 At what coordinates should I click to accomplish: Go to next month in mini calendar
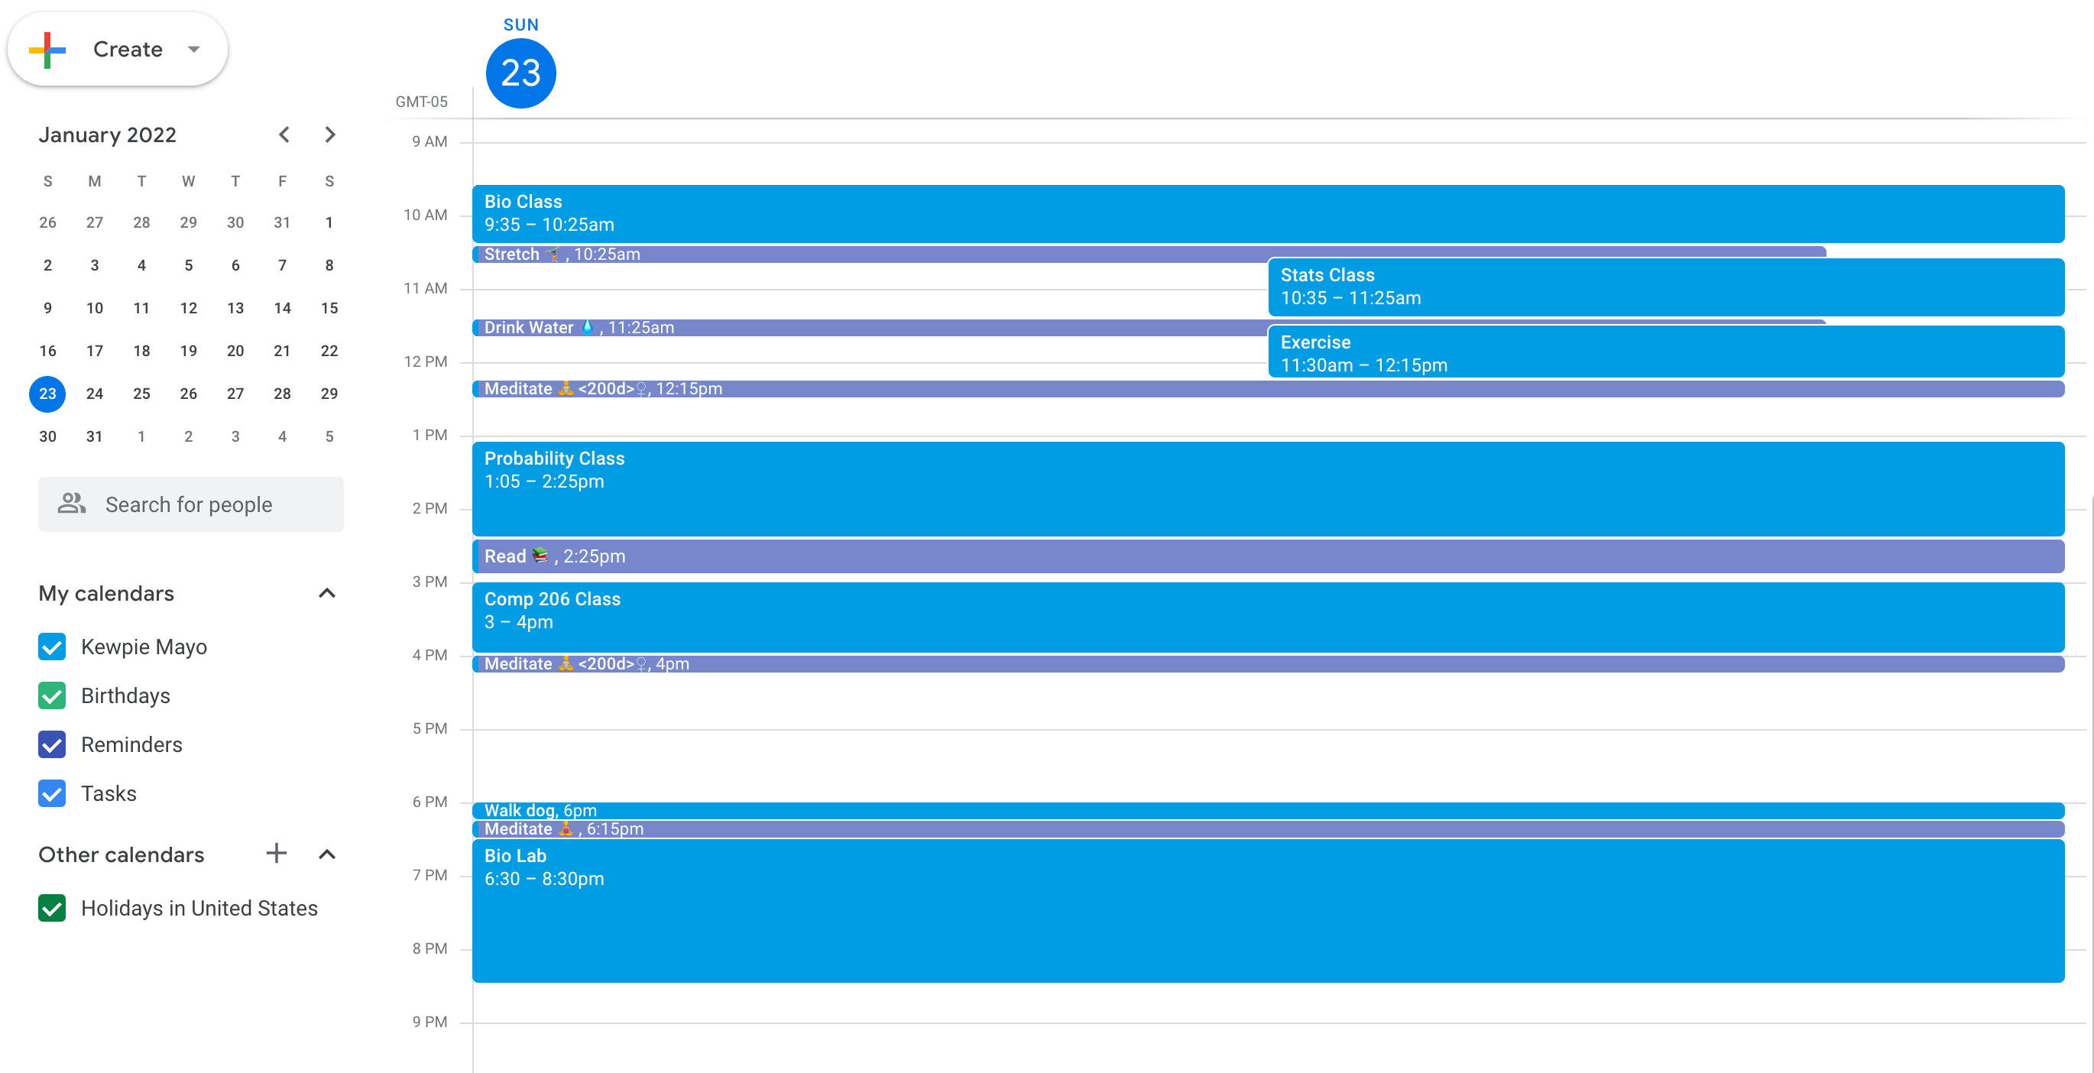coord(329,135)
